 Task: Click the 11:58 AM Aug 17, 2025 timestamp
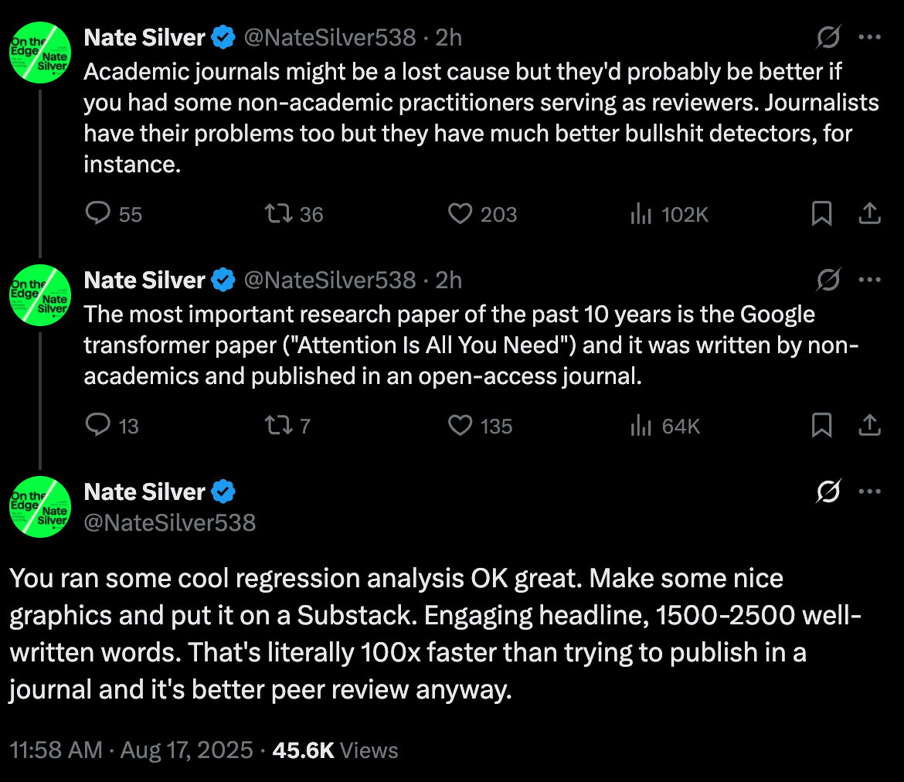[x=131, y=750]
